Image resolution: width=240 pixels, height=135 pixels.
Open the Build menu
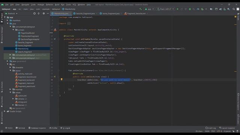[57, 4]
